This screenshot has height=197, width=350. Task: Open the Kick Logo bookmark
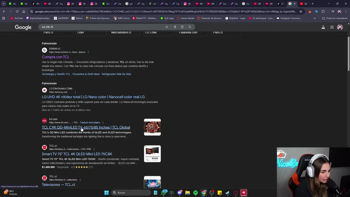pyautogui.click(x=167, y=18)
